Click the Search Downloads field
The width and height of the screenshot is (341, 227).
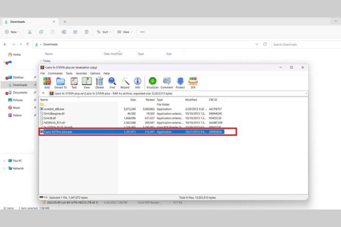(x=303, y=44)
